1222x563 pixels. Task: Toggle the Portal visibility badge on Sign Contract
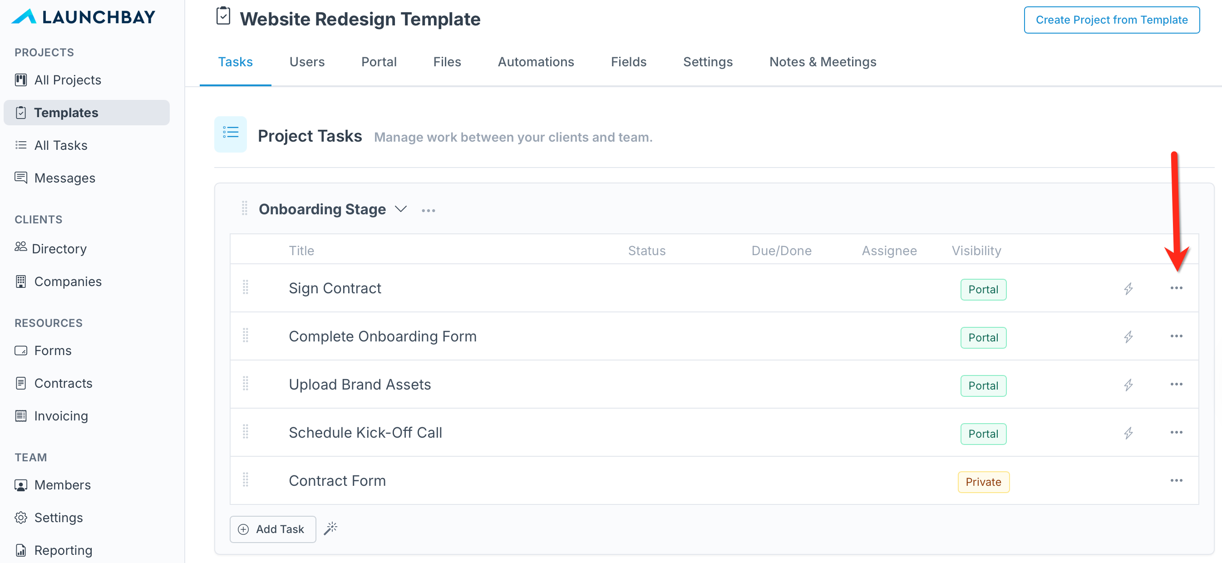983,289
